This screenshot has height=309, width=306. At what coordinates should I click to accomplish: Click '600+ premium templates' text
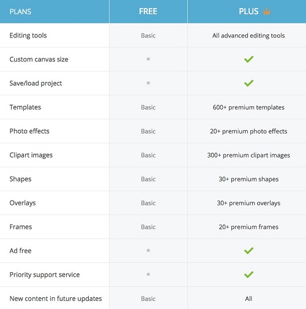pos(248,107)
